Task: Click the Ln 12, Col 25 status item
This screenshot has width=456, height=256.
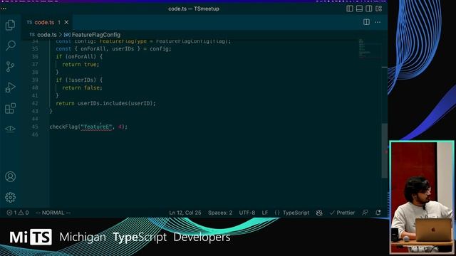Action: point(185,213)
